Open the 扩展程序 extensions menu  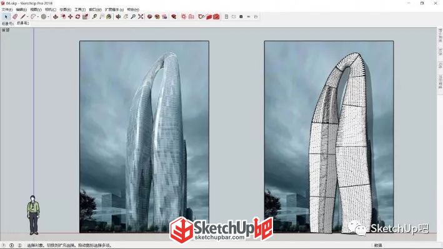coord(114,9)
